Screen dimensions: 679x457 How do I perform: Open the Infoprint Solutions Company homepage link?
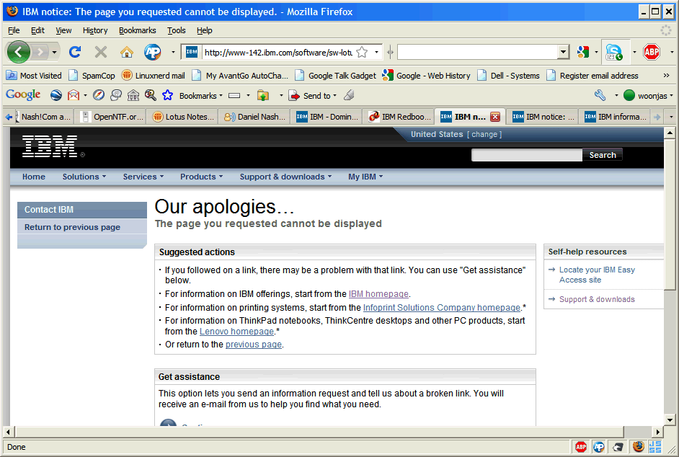coord(442,308)
